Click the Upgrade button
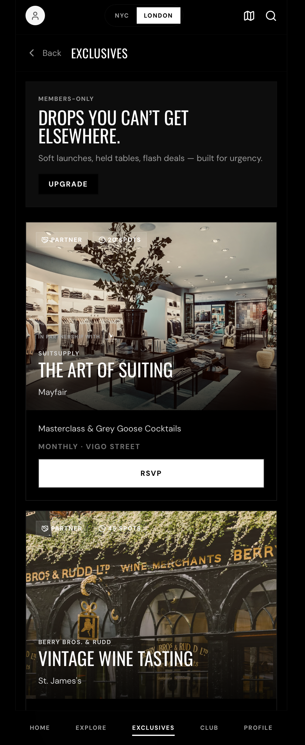The image size is (305, 745). tap(68, 184)
